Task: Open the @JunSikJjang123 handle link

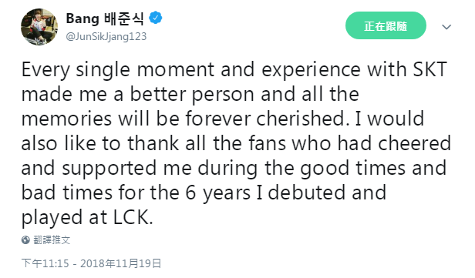Action: pos(106,36)
